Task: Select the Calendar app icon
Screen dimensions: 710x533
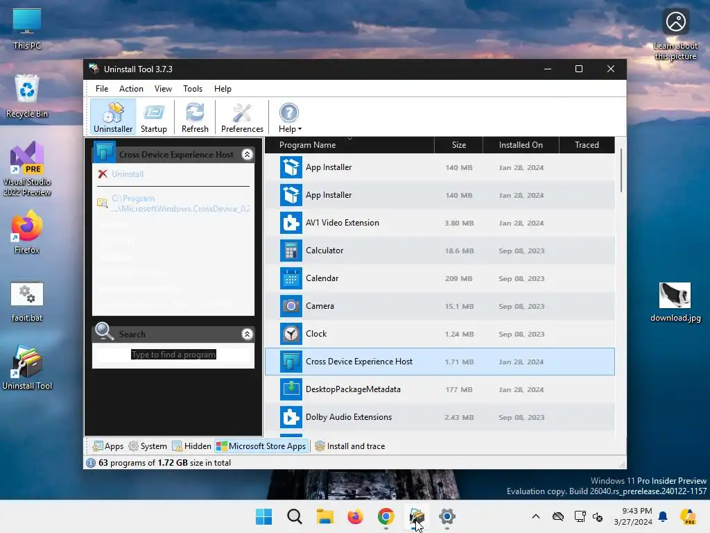Action: click(291, 278)
